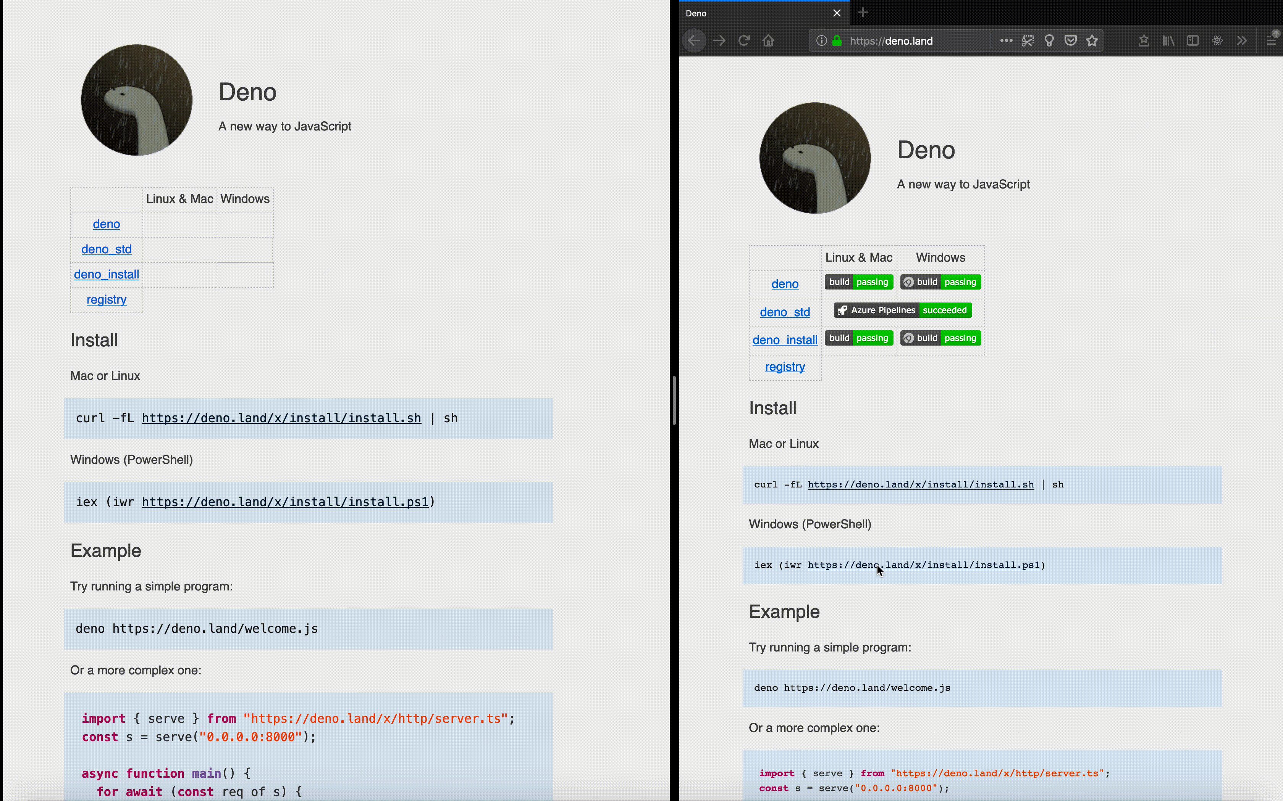Screen dimensions: 1283x801
Task: Open a new tab with plus button
Action: click(x=863, y=13)
